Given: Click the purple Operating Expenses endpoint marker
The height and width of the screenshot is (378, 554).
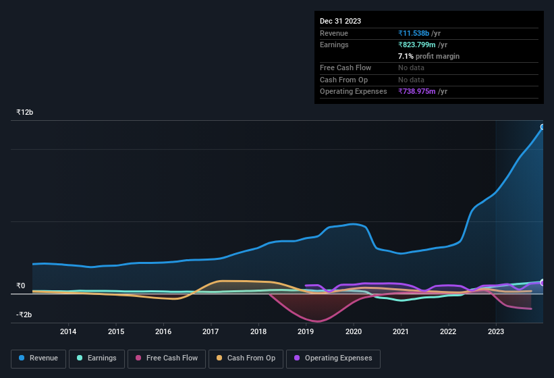Looking at the screenshot, I should 543,282.
